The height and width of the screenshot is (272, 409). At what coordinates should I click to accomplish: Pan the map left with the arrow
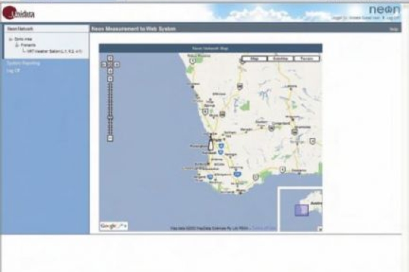point(104,64)
